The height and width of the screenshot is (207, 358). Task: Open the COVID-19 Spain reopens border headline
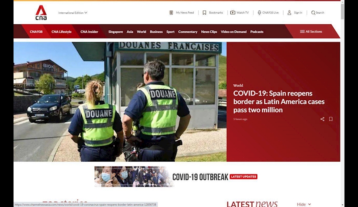point(278,102)
